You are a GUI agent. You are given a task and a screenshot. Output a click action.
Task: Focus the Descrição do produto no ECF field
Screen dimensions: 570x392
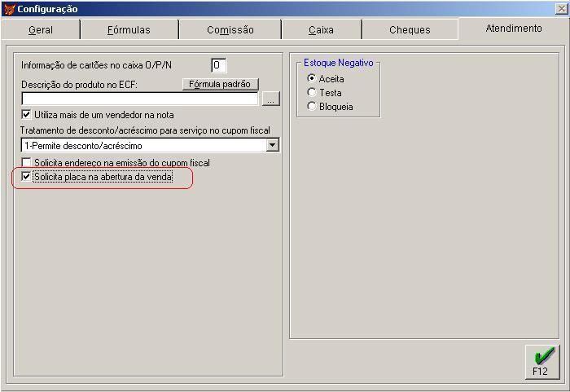point(139,99)
